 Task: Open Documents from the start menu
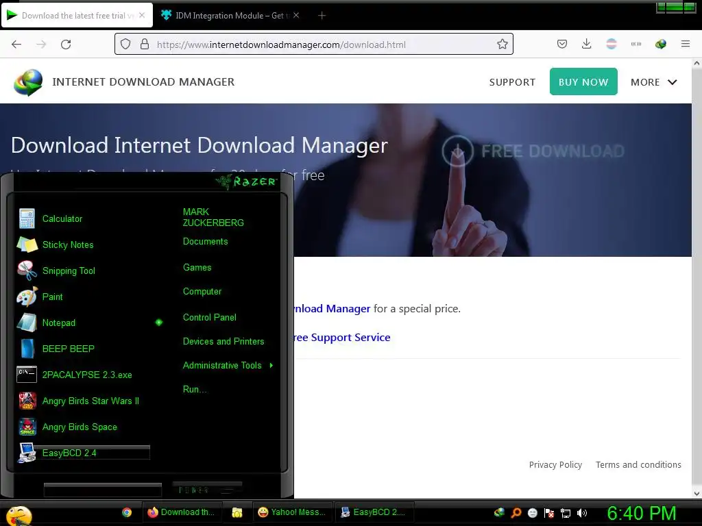tap(205, 242)
